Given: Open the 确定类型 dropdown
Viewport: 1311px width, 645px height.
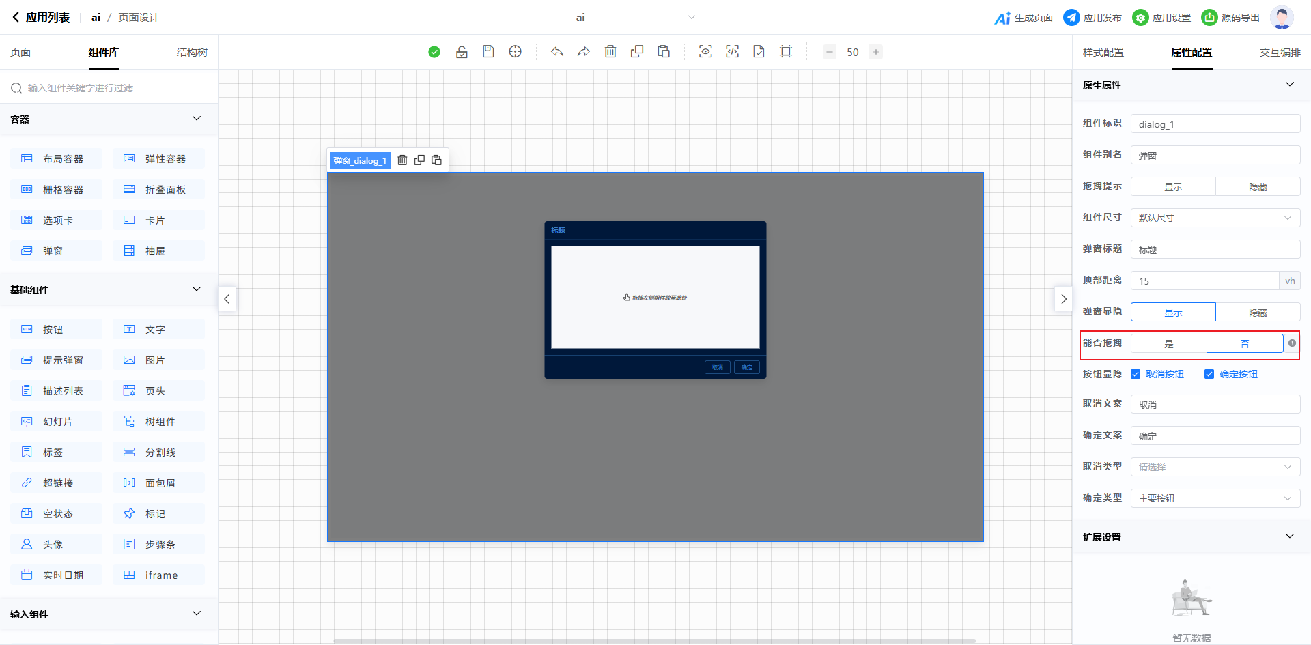Looking at the screenshot, I should coord(1215,498).
